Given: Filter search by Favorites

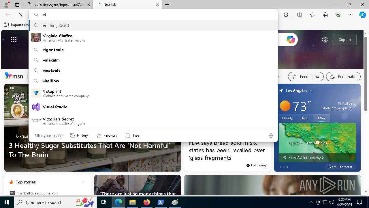Looking at the screenshot, I should coord(107,135).
